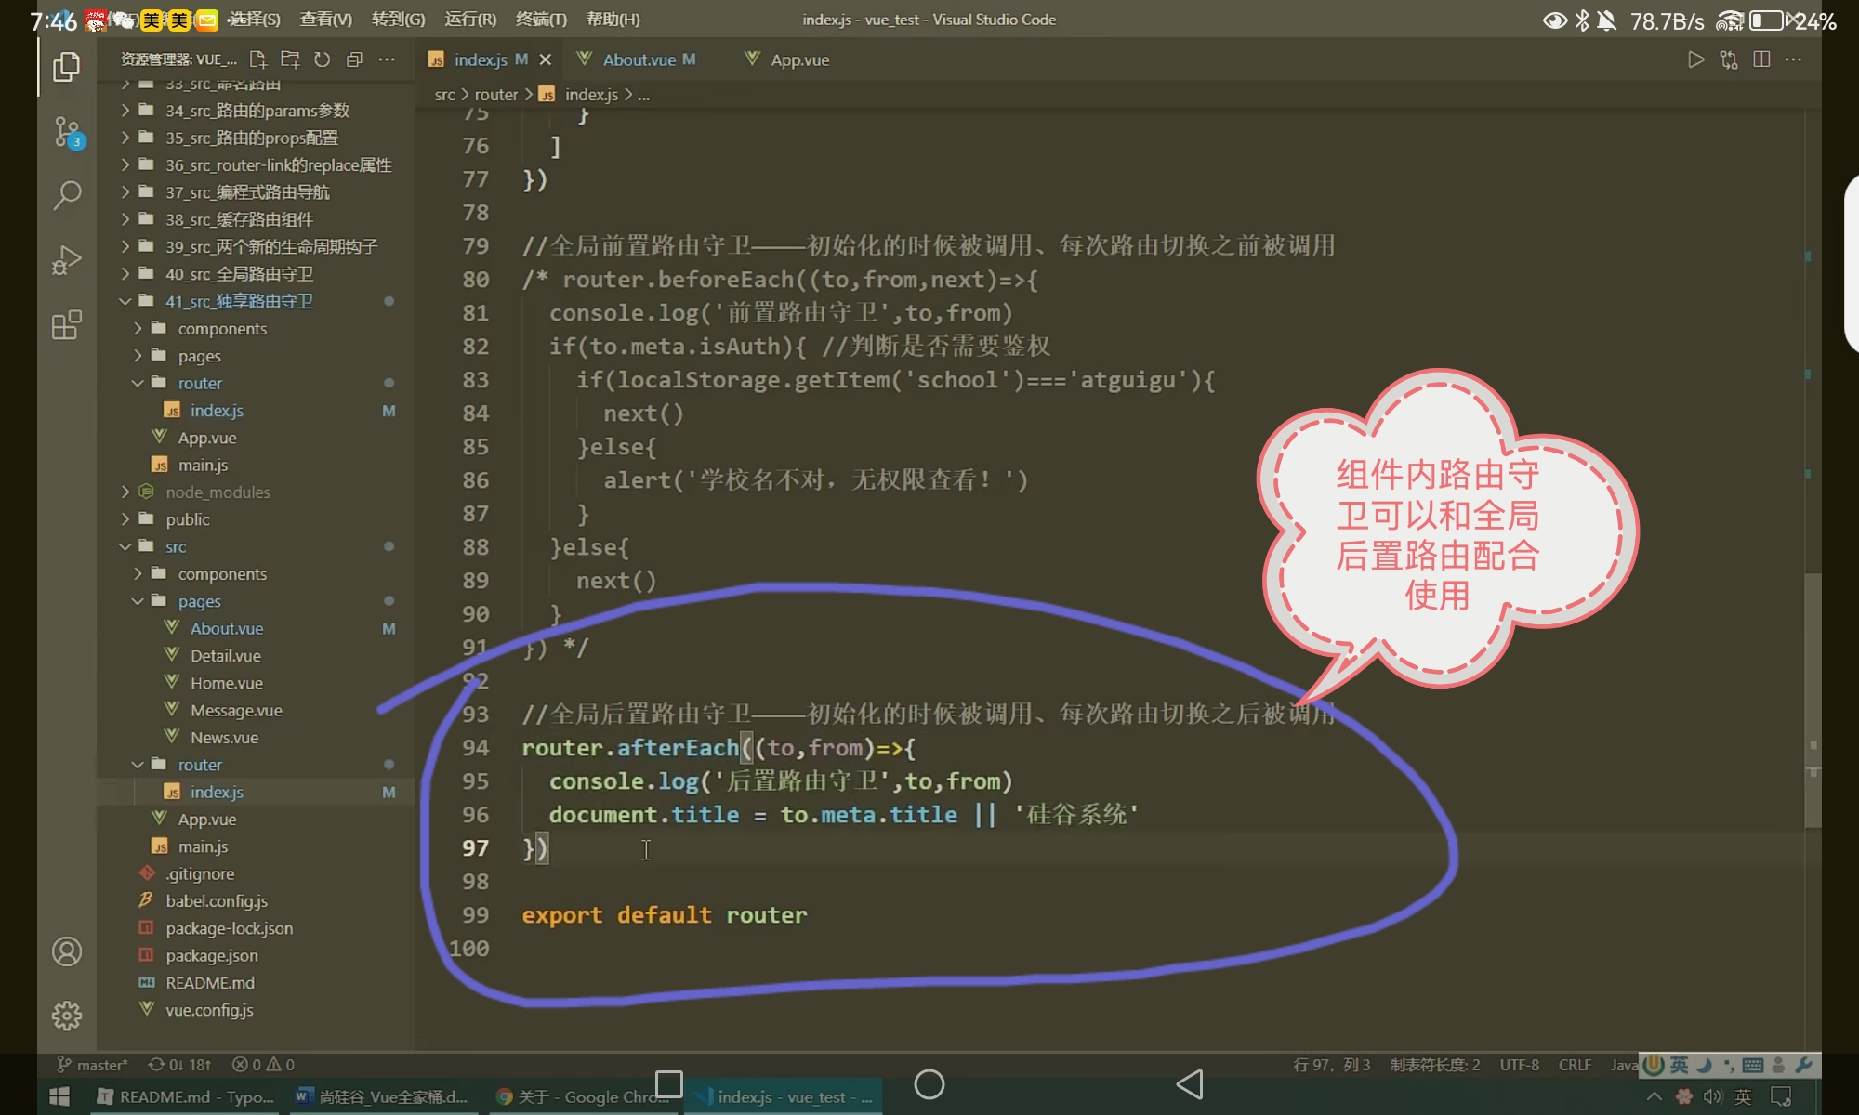Open the Extensions view
The width and height of the screenshot is (1859, 1115).
(x=67, y=325)
